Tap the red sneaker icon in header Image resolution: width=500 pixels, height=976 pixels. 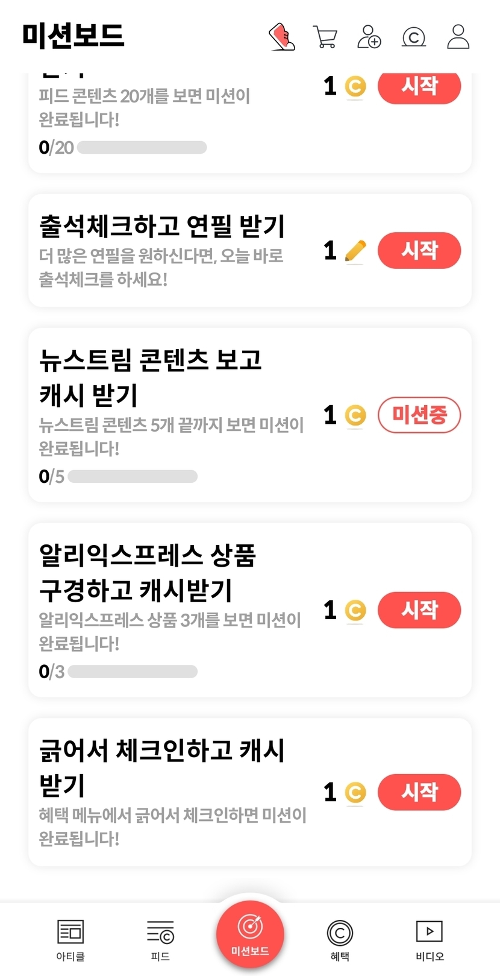click(x=282, y=37)
